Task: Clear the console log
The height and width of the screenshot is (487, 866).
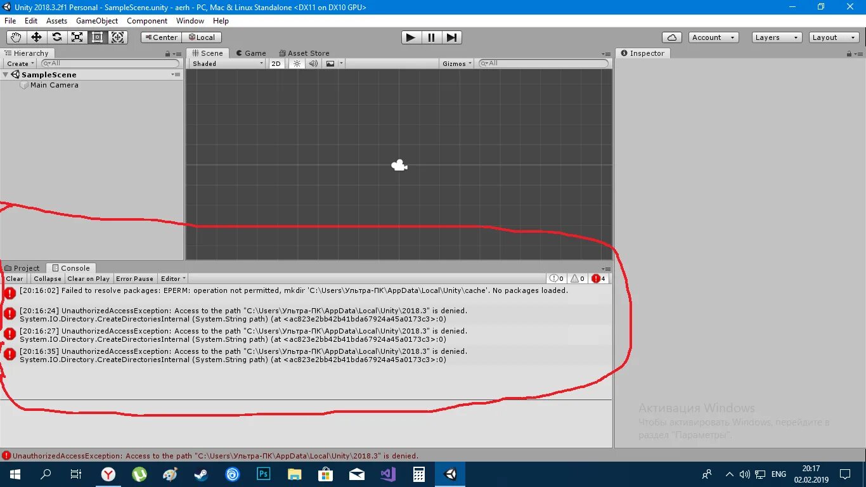Action: pyautogui.click(x=15, y=278)
